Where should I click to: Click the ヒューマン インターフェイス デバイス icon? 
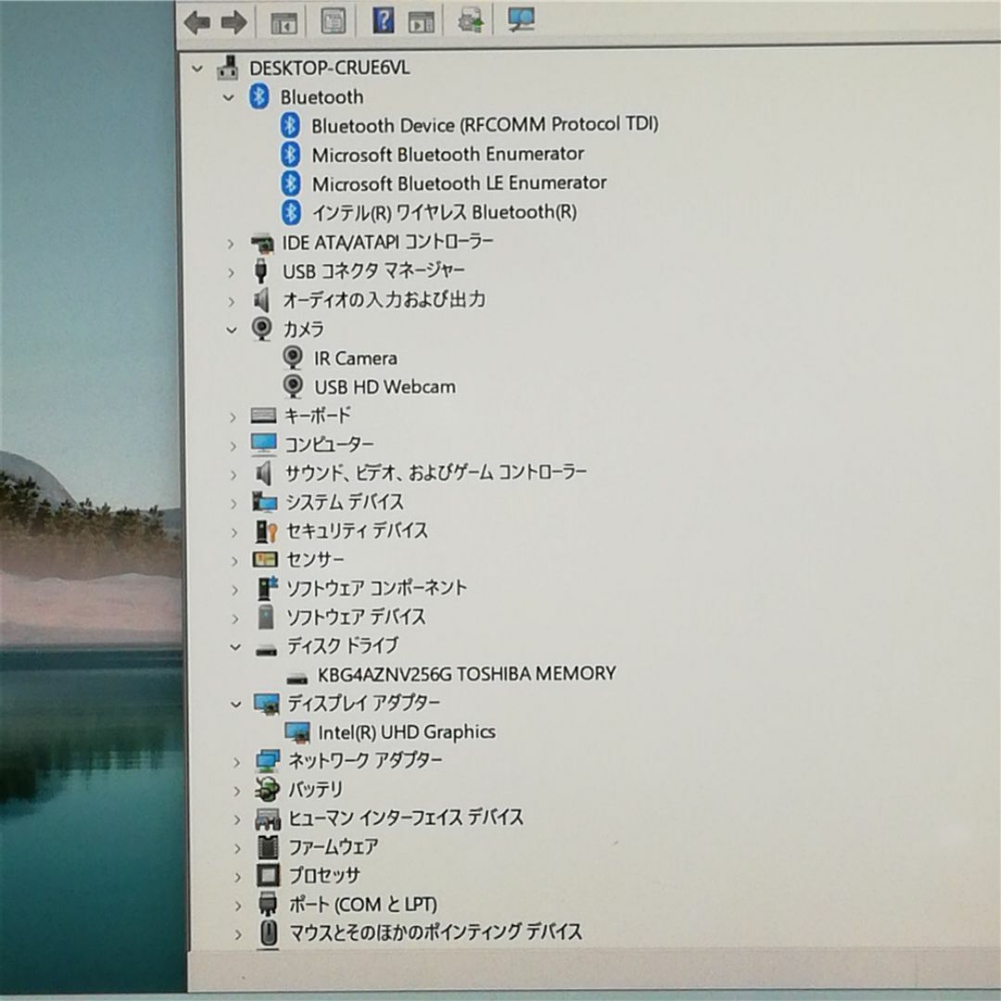coord(268,818)
